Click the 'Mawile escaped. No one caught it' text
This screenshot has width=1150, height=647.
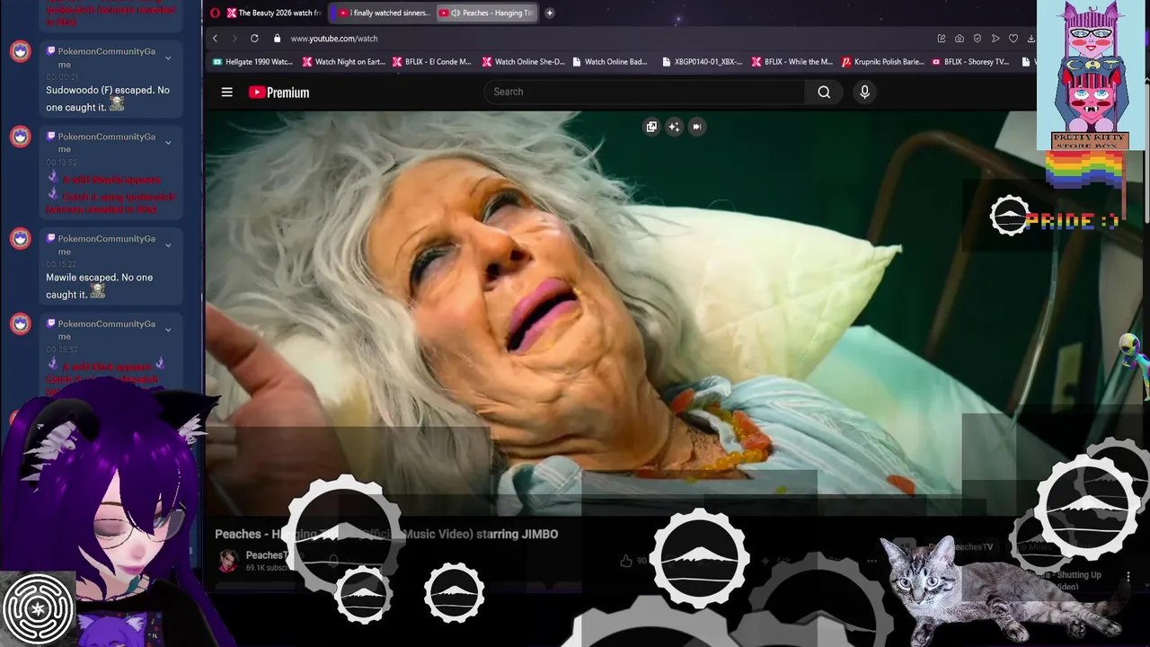tap(99, 286)
